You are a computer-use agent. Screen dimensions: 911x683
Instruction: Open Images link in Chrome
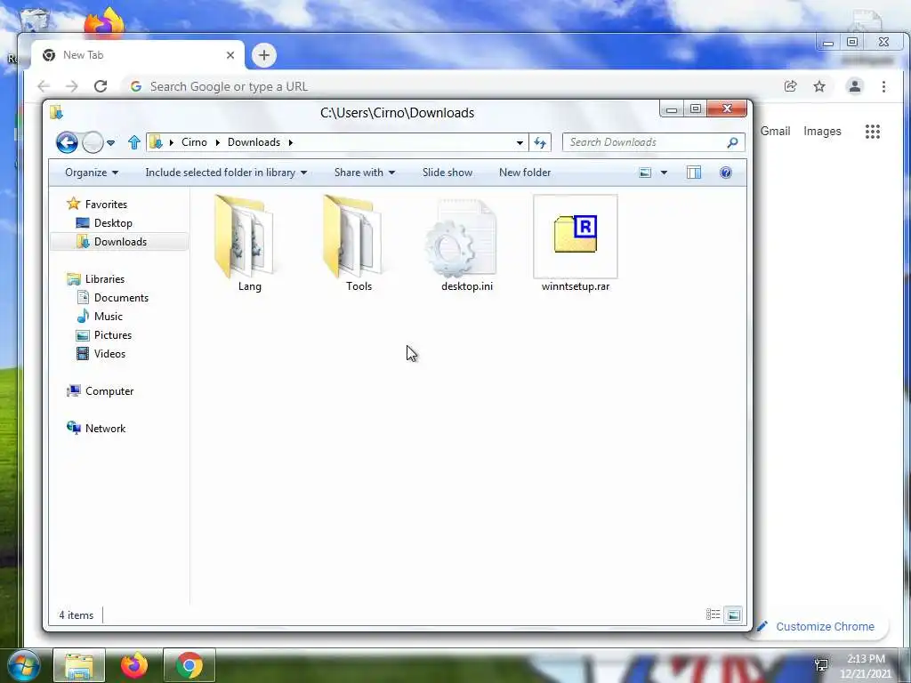(x=822, y=132)
